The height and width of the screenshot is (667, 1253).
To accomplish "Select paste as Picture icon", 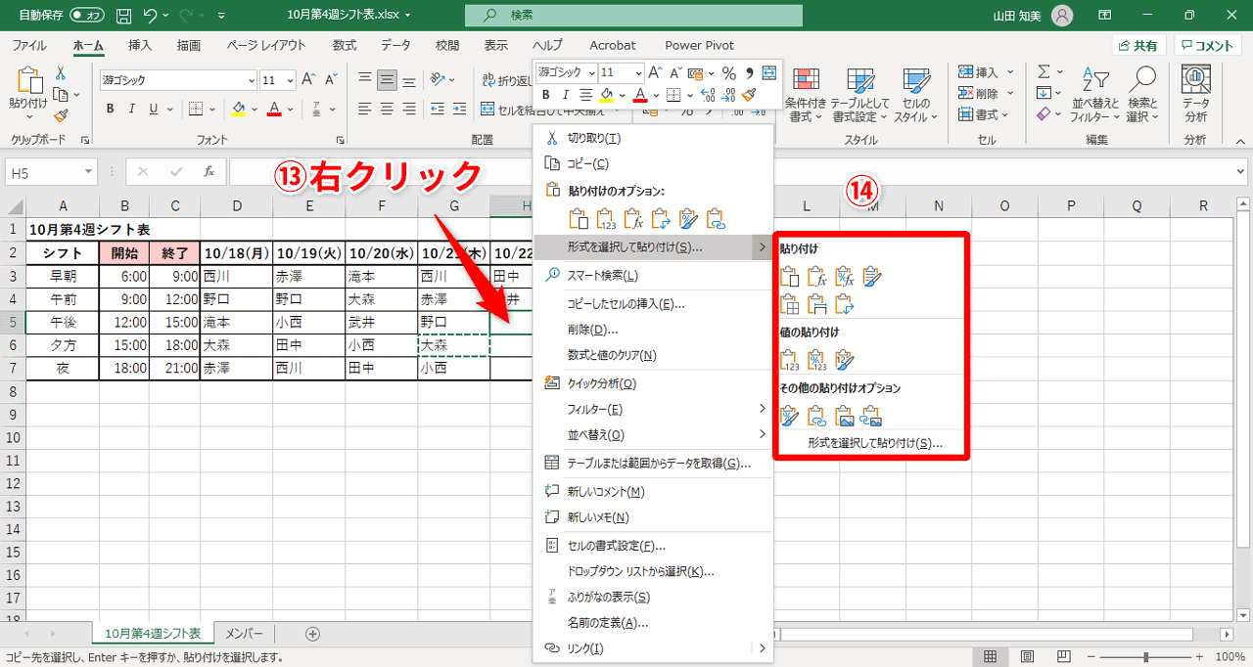I will coord(844,414).
